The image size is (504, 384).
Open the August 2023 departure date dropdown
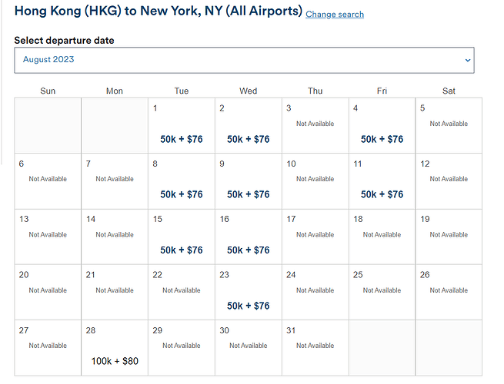(x=244, y=61)
